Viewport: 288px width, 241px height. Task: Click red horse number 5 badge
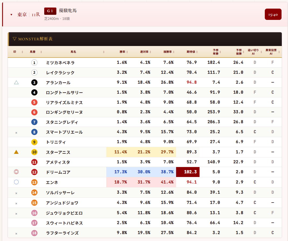coord(34,102)
